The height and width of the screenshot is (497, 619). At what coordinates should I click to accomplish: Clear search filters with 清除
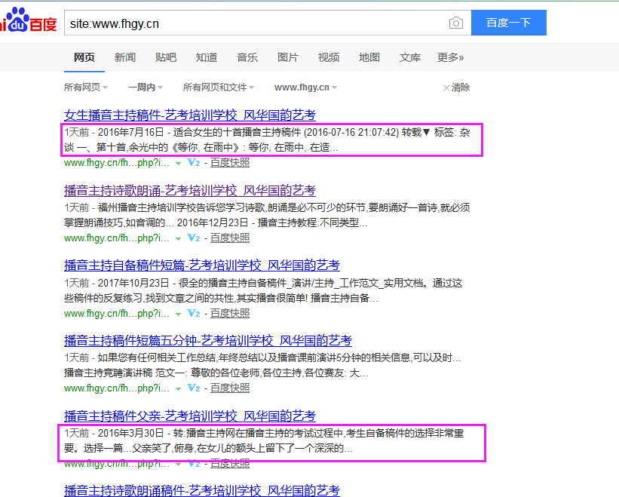456,87
